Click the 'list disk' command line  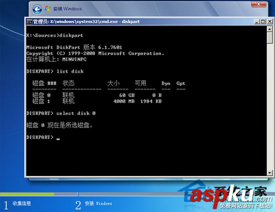pos(55,71)
